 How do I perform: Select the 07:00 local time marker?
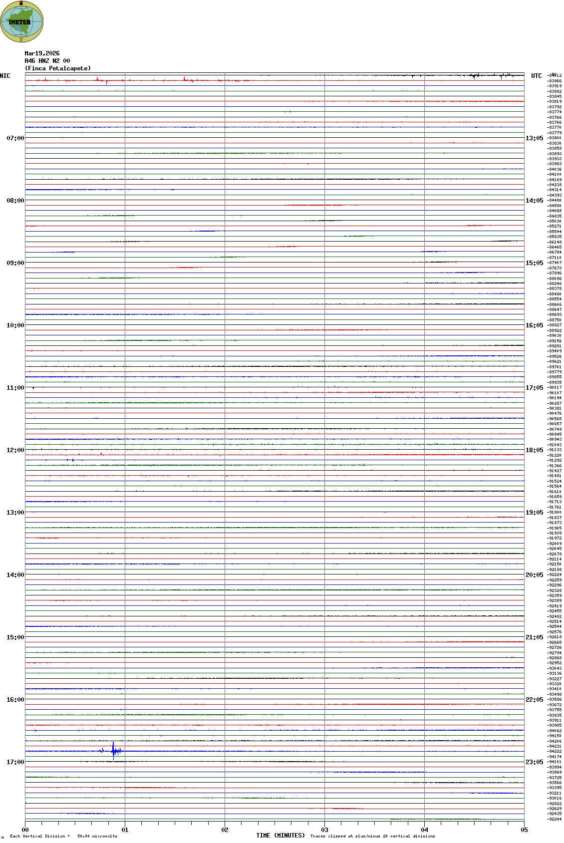point(15,138)
